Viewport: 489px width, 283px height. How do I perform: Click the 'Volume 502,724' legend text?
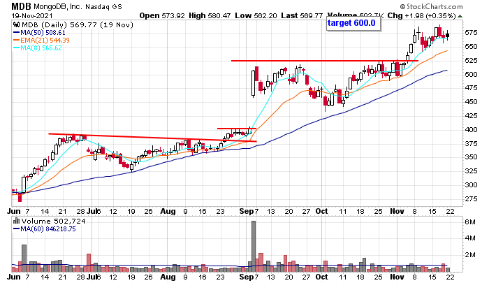click(x=53, y=222)
